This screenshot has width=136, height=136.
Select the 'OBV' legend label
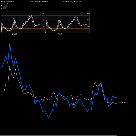click(4, 8)
